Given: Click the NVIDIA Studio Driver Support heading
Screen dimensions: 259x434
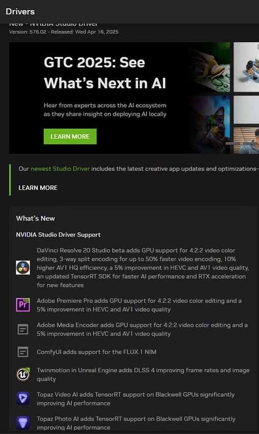Looking at the screenshot, I should click(58, 235).
